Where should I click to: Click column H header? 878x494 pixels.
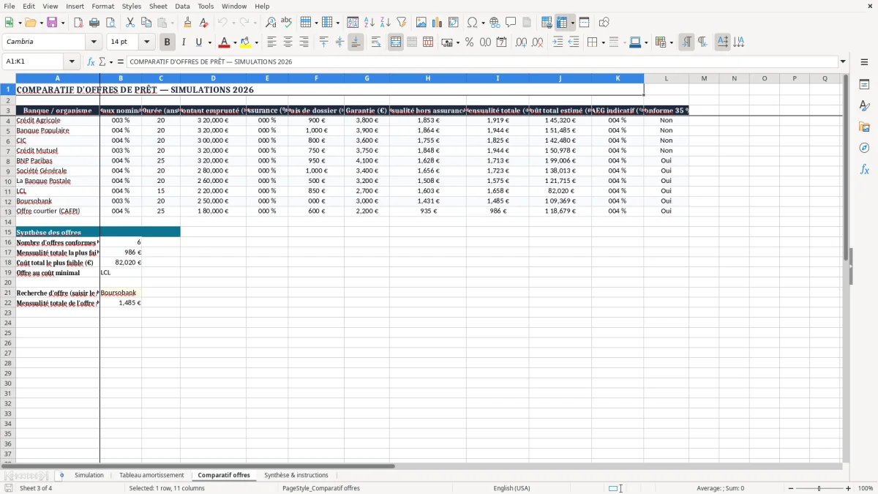click(x=428, y=78)
